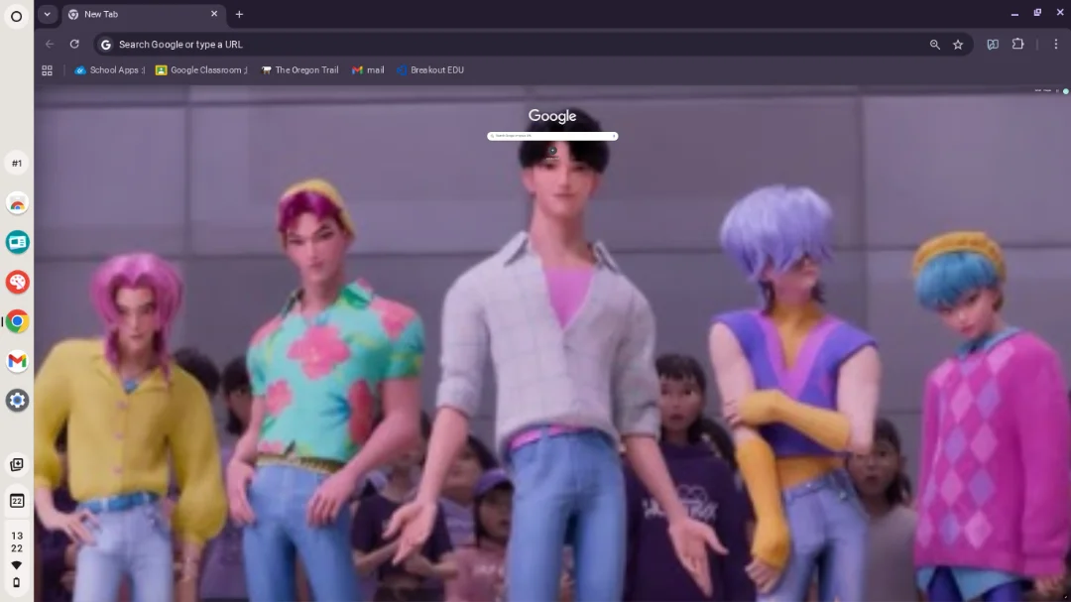This screenshot has height=602, width=1071.
Task: Open the apps grid in bookmarks bar
Action: pyautogui.click(x=47, y=70)
